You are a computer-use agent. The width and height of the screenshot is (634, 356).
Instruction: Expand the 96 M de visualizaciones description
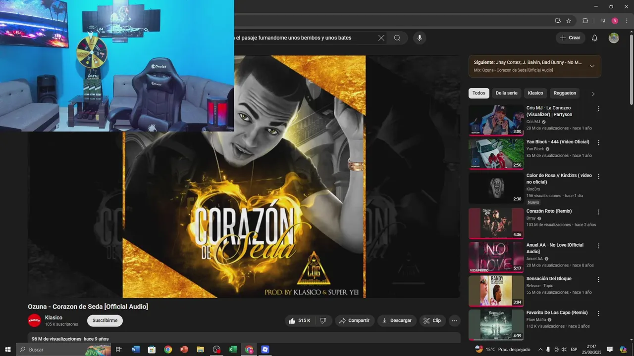(x=244, y=338)
